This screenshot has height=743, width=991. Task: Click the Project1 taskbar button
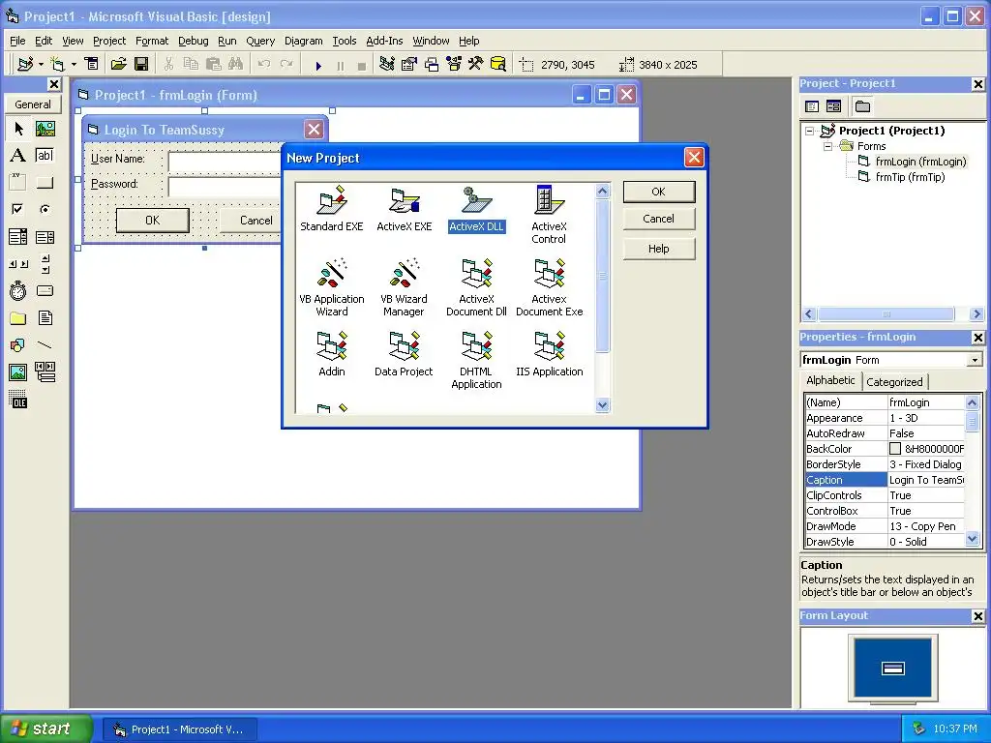(179, 729)
